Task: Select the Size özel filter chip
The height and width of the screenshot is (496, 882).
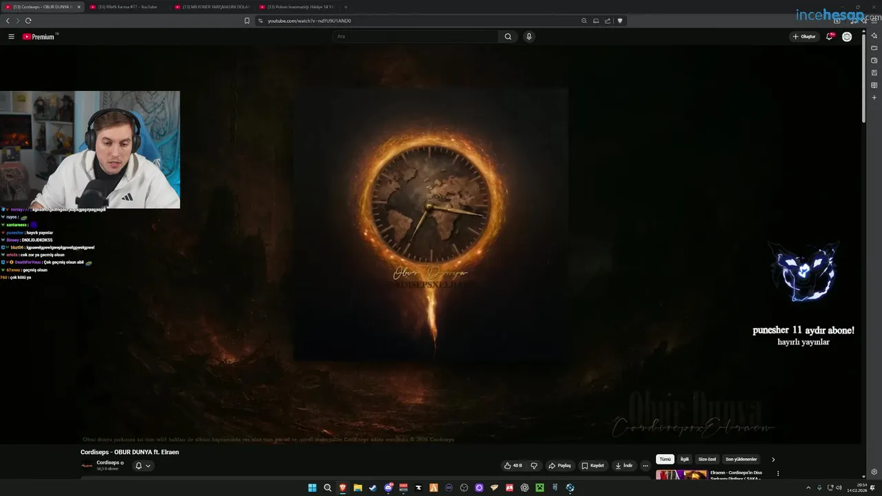Action: pyautogui.click(x=707, y=459)
